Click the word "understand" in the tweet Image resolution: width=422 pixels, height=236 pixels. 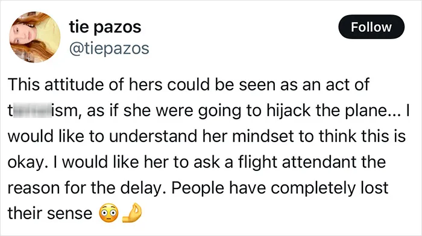tap(153, 136)
